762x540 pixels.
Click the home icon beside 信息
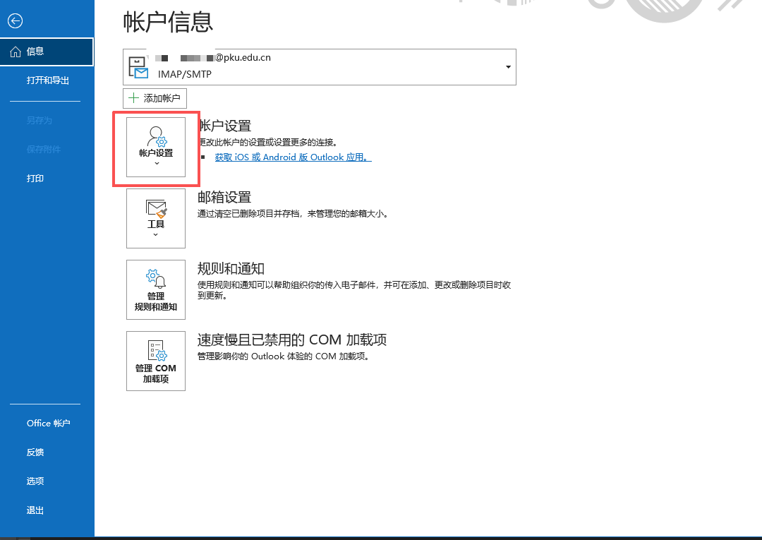(x=16, y=52)
